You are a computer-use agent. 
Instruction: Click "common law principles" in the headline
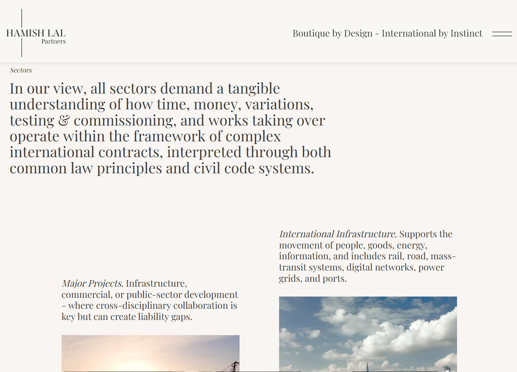click(x=86, y=168)
